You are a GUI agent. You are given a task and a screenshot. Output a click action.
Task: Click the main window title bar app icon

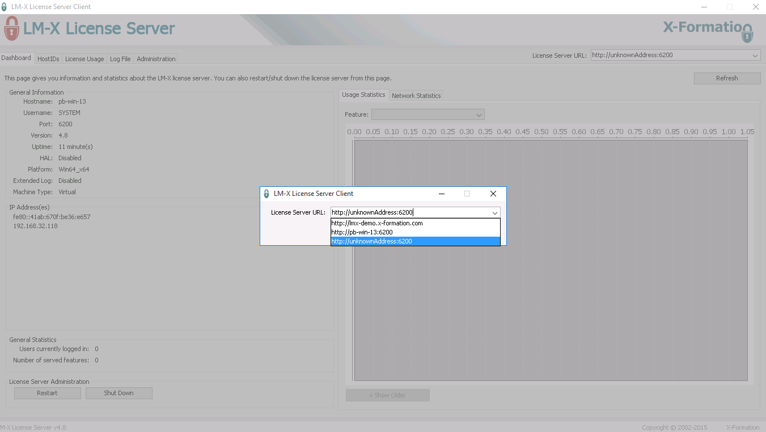(5, 7)
